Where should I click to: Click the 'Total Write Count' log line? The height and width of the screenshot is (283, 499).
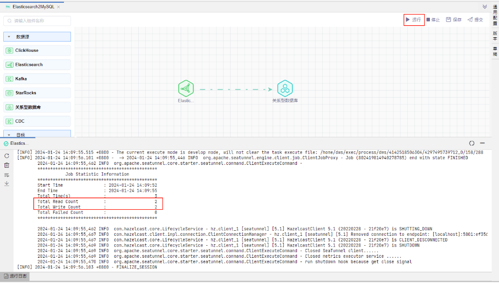(x=97, y=207)
